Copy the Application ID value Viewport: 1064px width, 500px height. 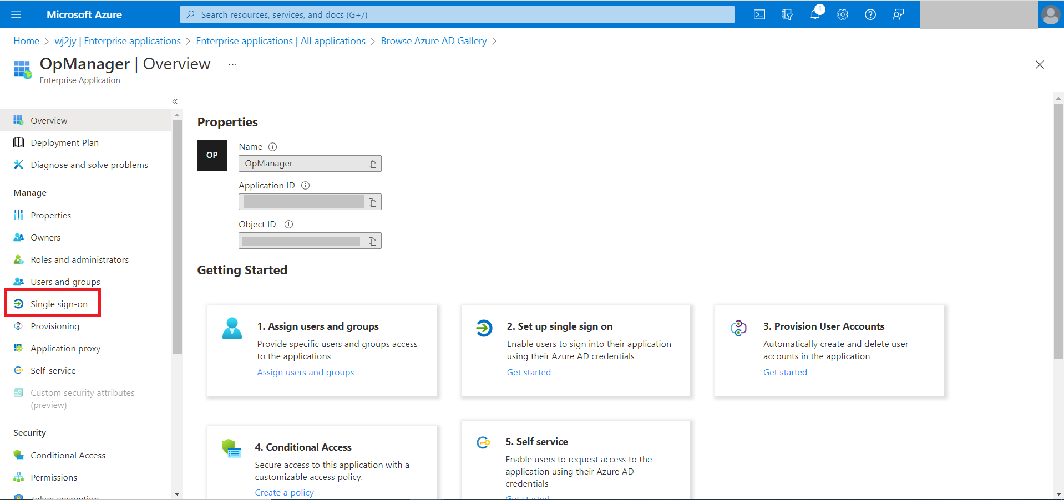(372, 202)
